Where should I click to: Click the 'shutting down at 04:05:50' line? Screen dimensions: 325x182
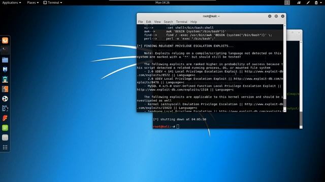tap(179, 119)
